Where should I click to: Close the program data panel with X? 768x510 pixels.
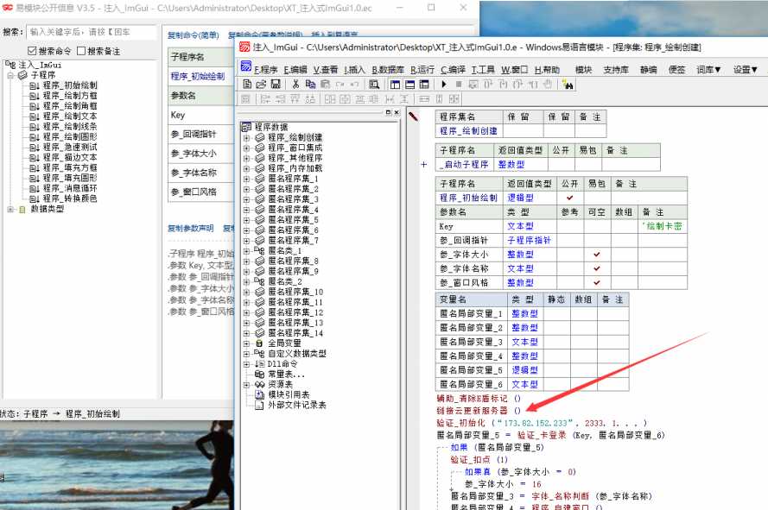pos(397,112)
